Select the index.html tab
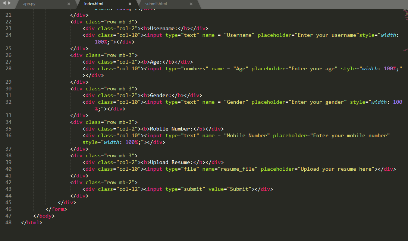This screenshot has height=241, width=408. [94, 4]
